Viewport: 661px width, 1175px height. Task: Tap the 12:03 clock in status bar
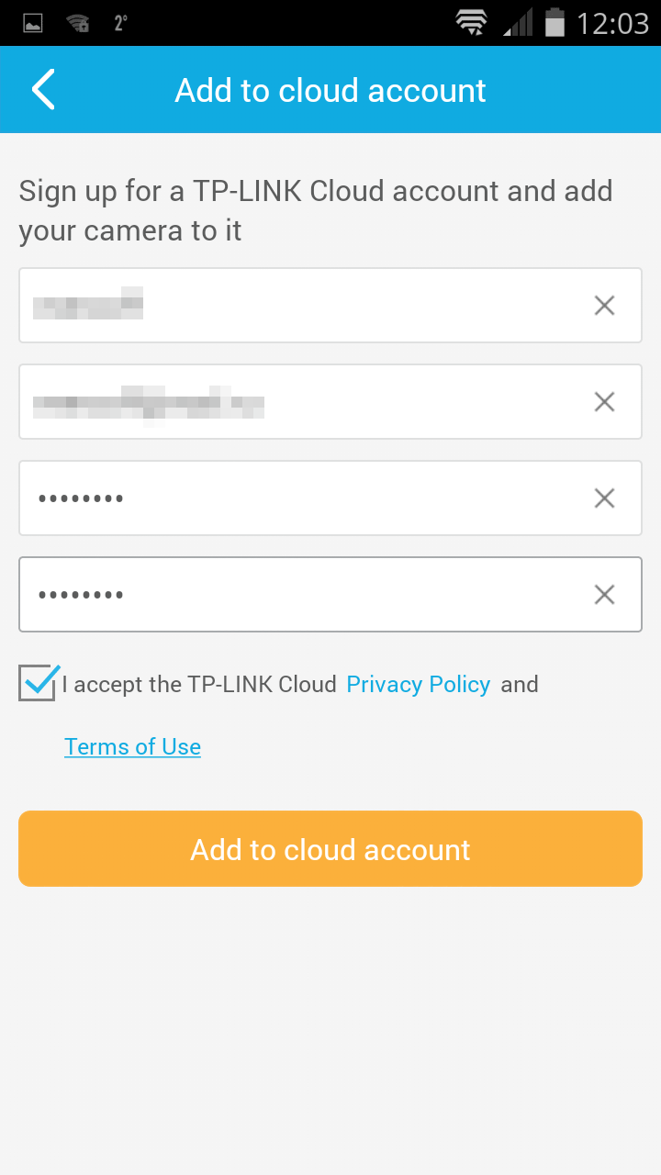point(612,23)
